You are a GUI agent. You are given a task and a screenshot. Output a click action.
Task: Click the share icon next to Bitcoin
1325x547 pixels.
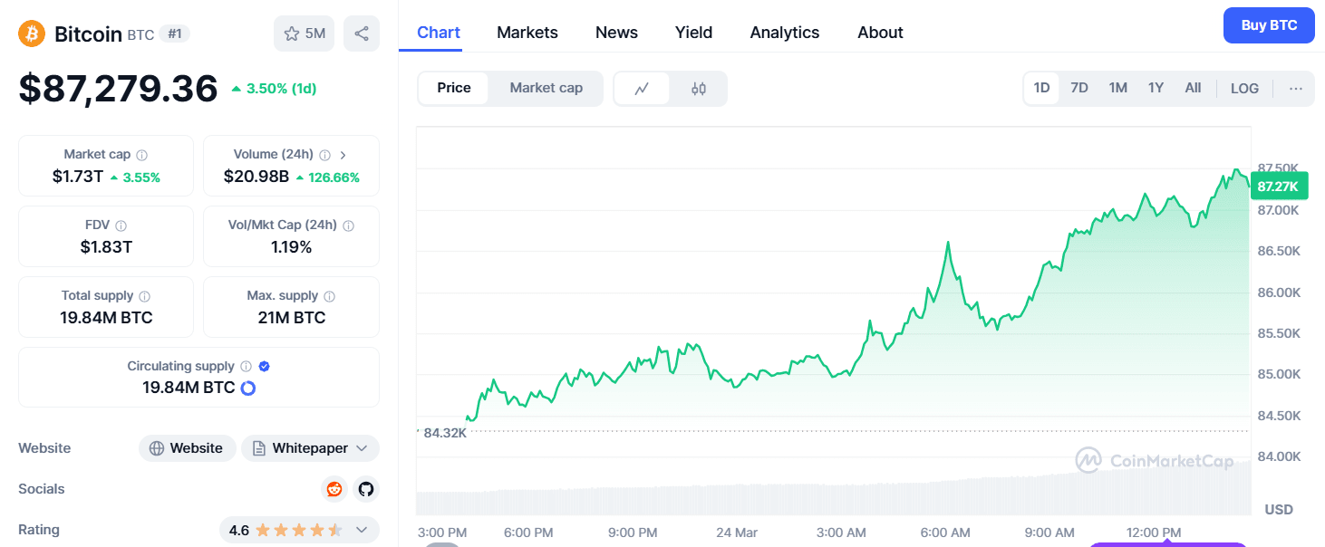(362, 34)
